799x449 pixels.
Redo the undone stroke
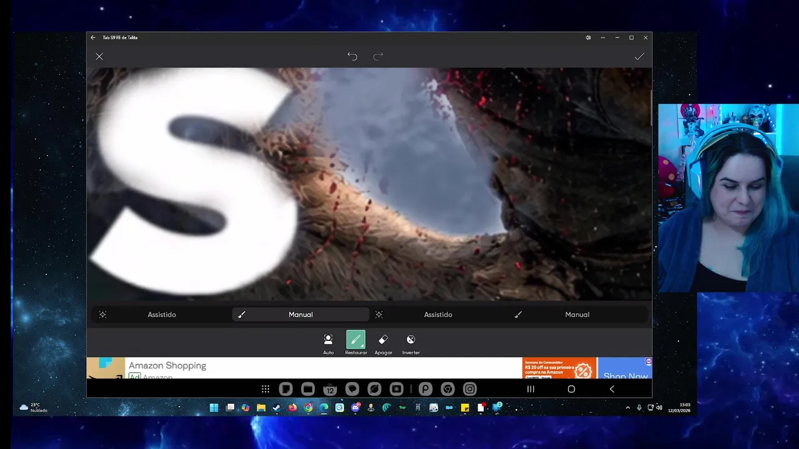(378, 57)
